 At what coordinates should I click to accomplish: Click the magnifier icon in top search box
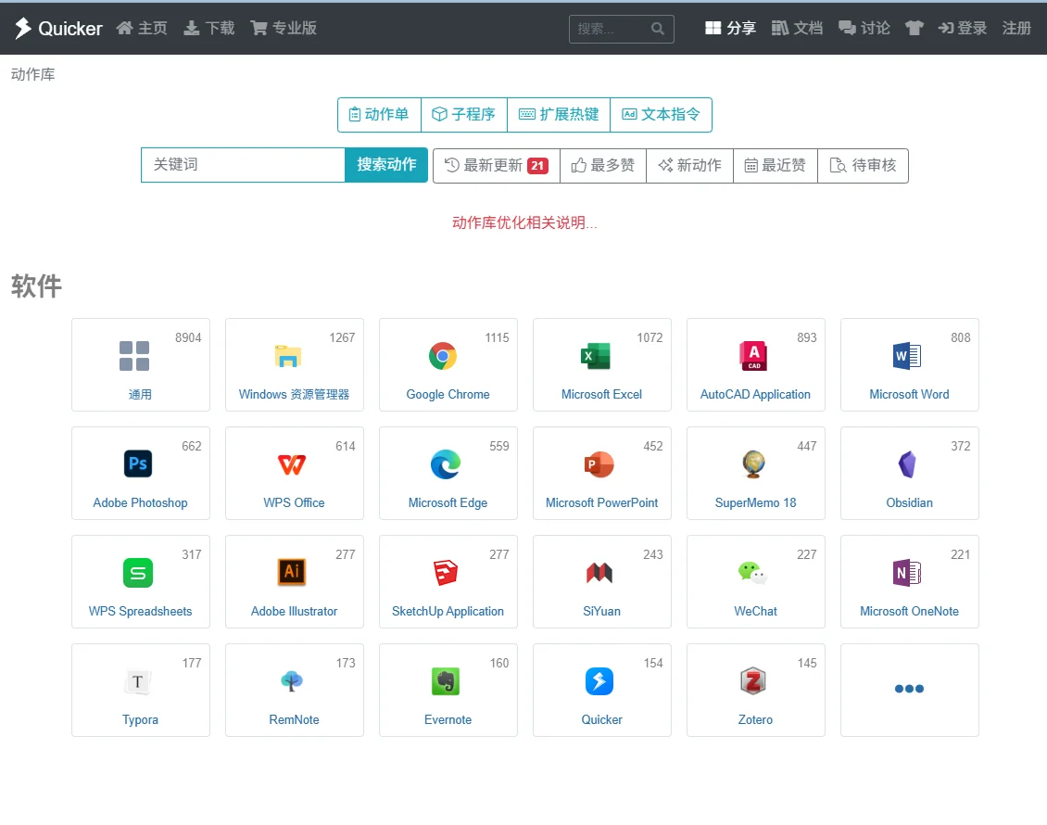658,29
